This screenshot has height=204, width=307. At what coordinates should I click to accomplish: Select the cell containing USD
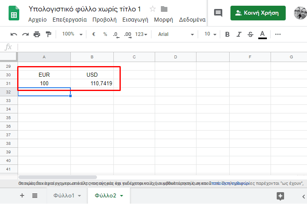(92, 75)
